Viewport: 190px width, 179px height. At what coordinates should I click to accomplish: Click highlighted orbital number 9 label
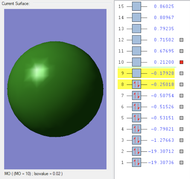click(x=122, y=73)
